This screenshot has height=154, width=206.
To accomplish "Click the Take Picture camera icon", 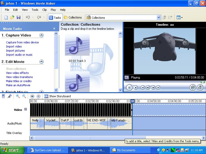I will [x=200, y=88].
